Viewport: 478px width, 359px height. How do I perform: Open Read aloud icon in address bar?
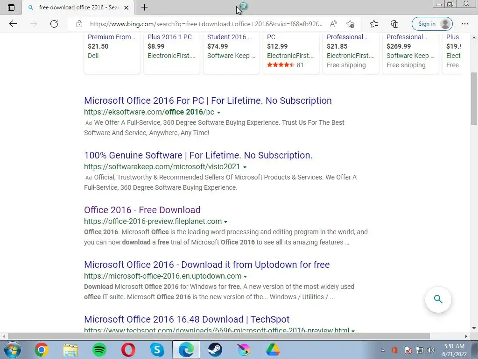tap(333, 24)
